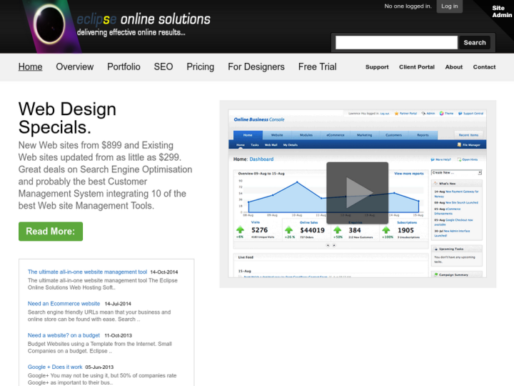Image resolution: width=514 pixels, height=386 pixels.
Task: Navigate to the SEO page
Action: click(x=163, y=67)
